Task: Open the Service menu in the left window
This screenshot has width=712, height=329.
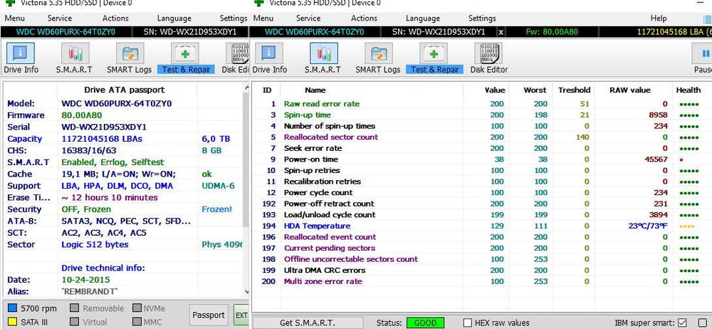Action: [60, 19]
